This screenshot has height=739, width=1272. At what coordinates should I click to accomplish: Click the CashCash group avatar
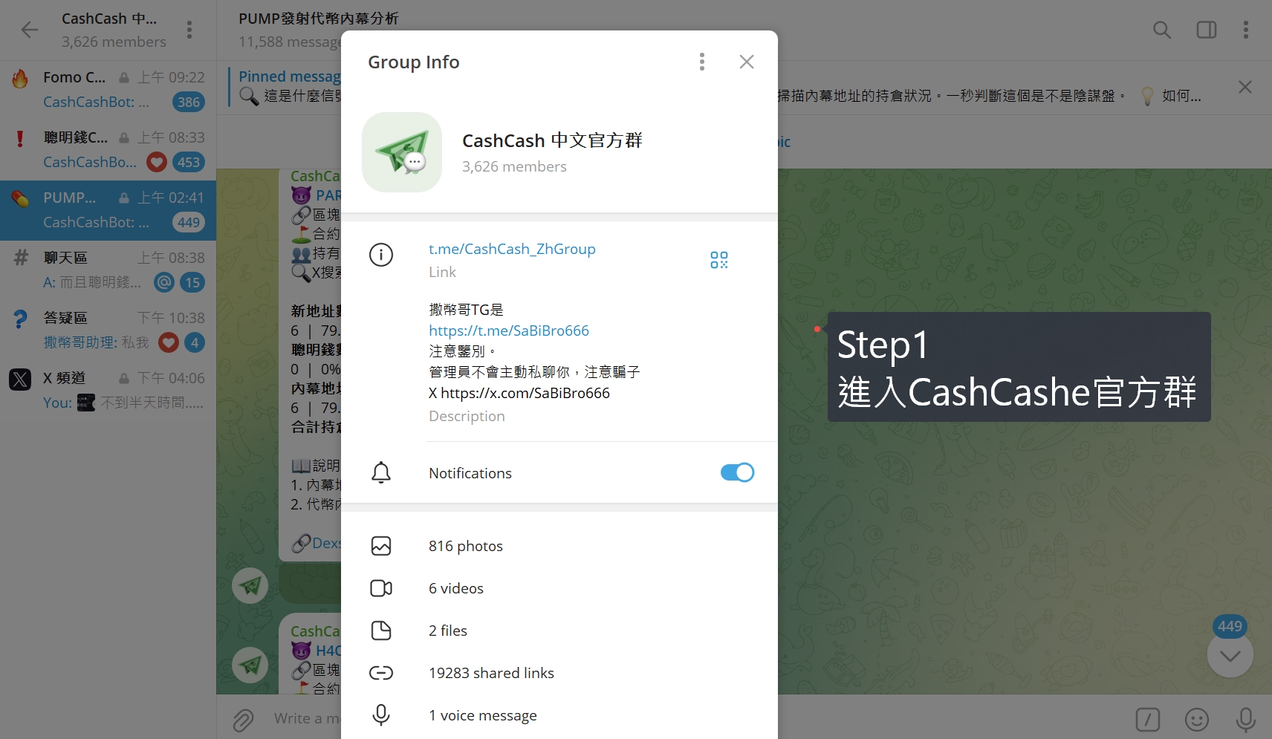click(x=402, y=152)
